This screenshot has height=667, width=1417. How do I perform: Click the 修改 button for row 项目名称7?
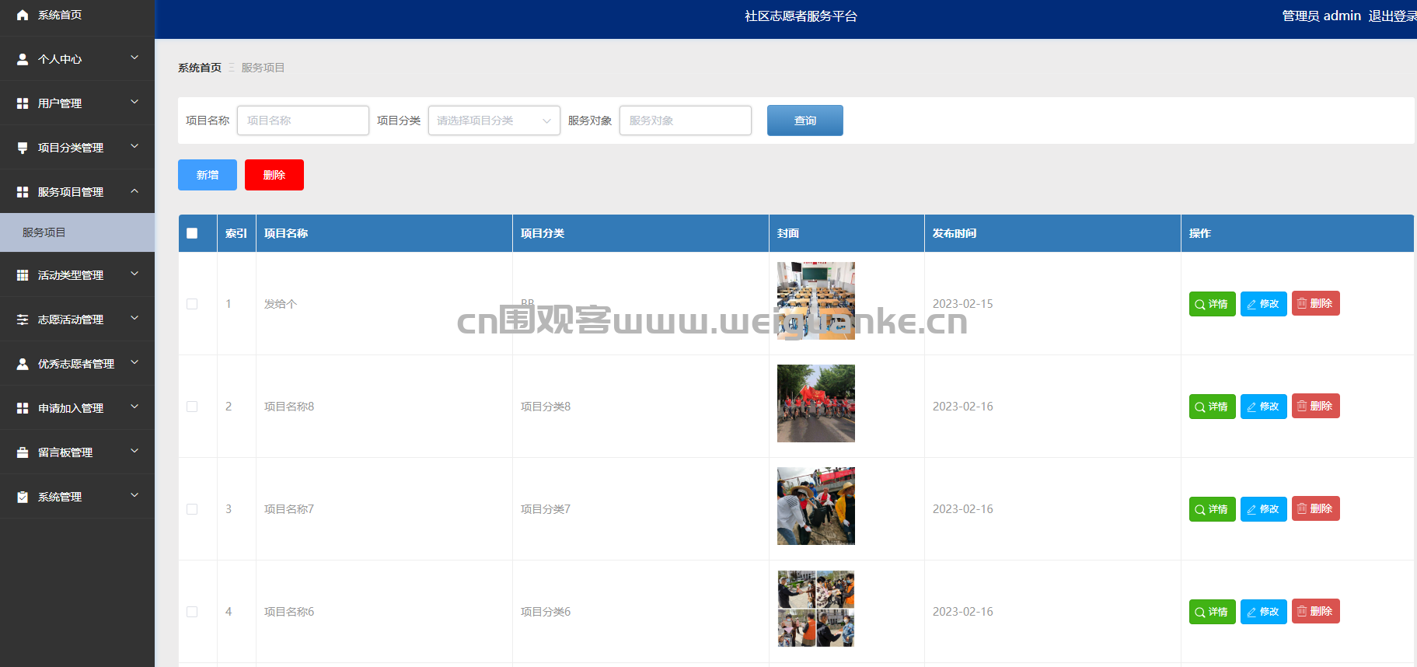[x=1263, y=509]
